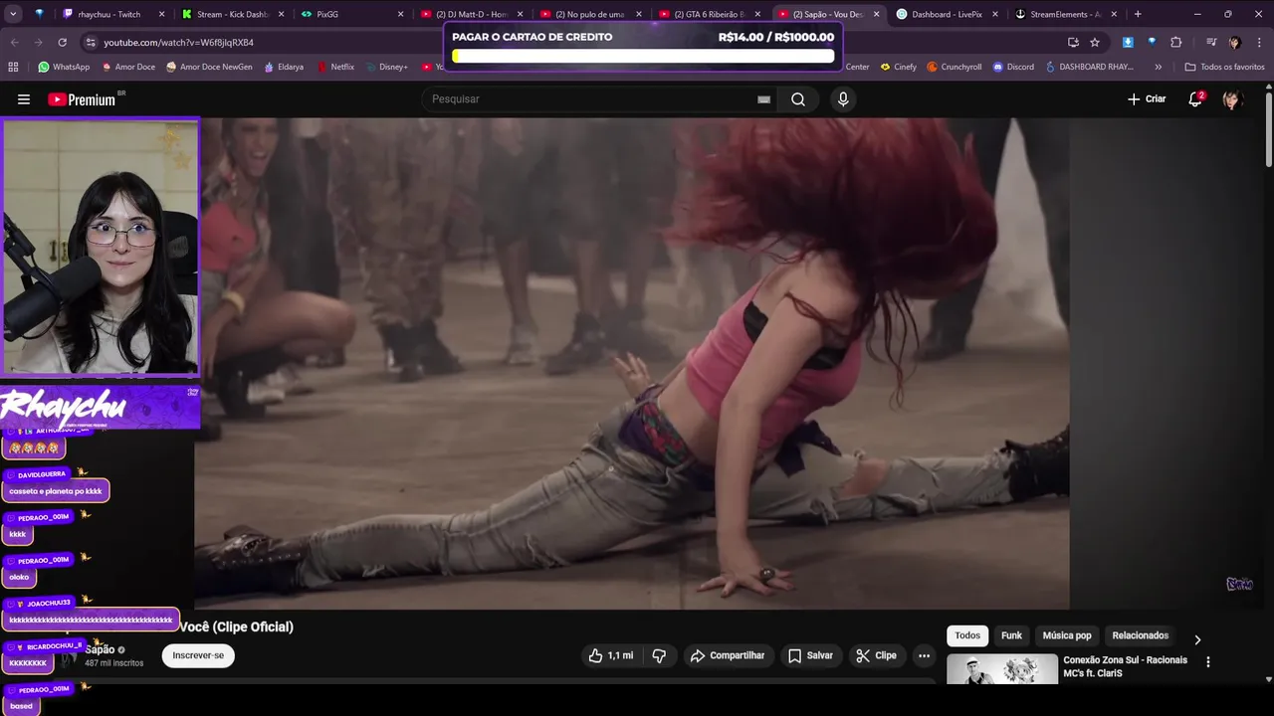
Task: Click the Compartilhar share button
Action: (728, 655)
